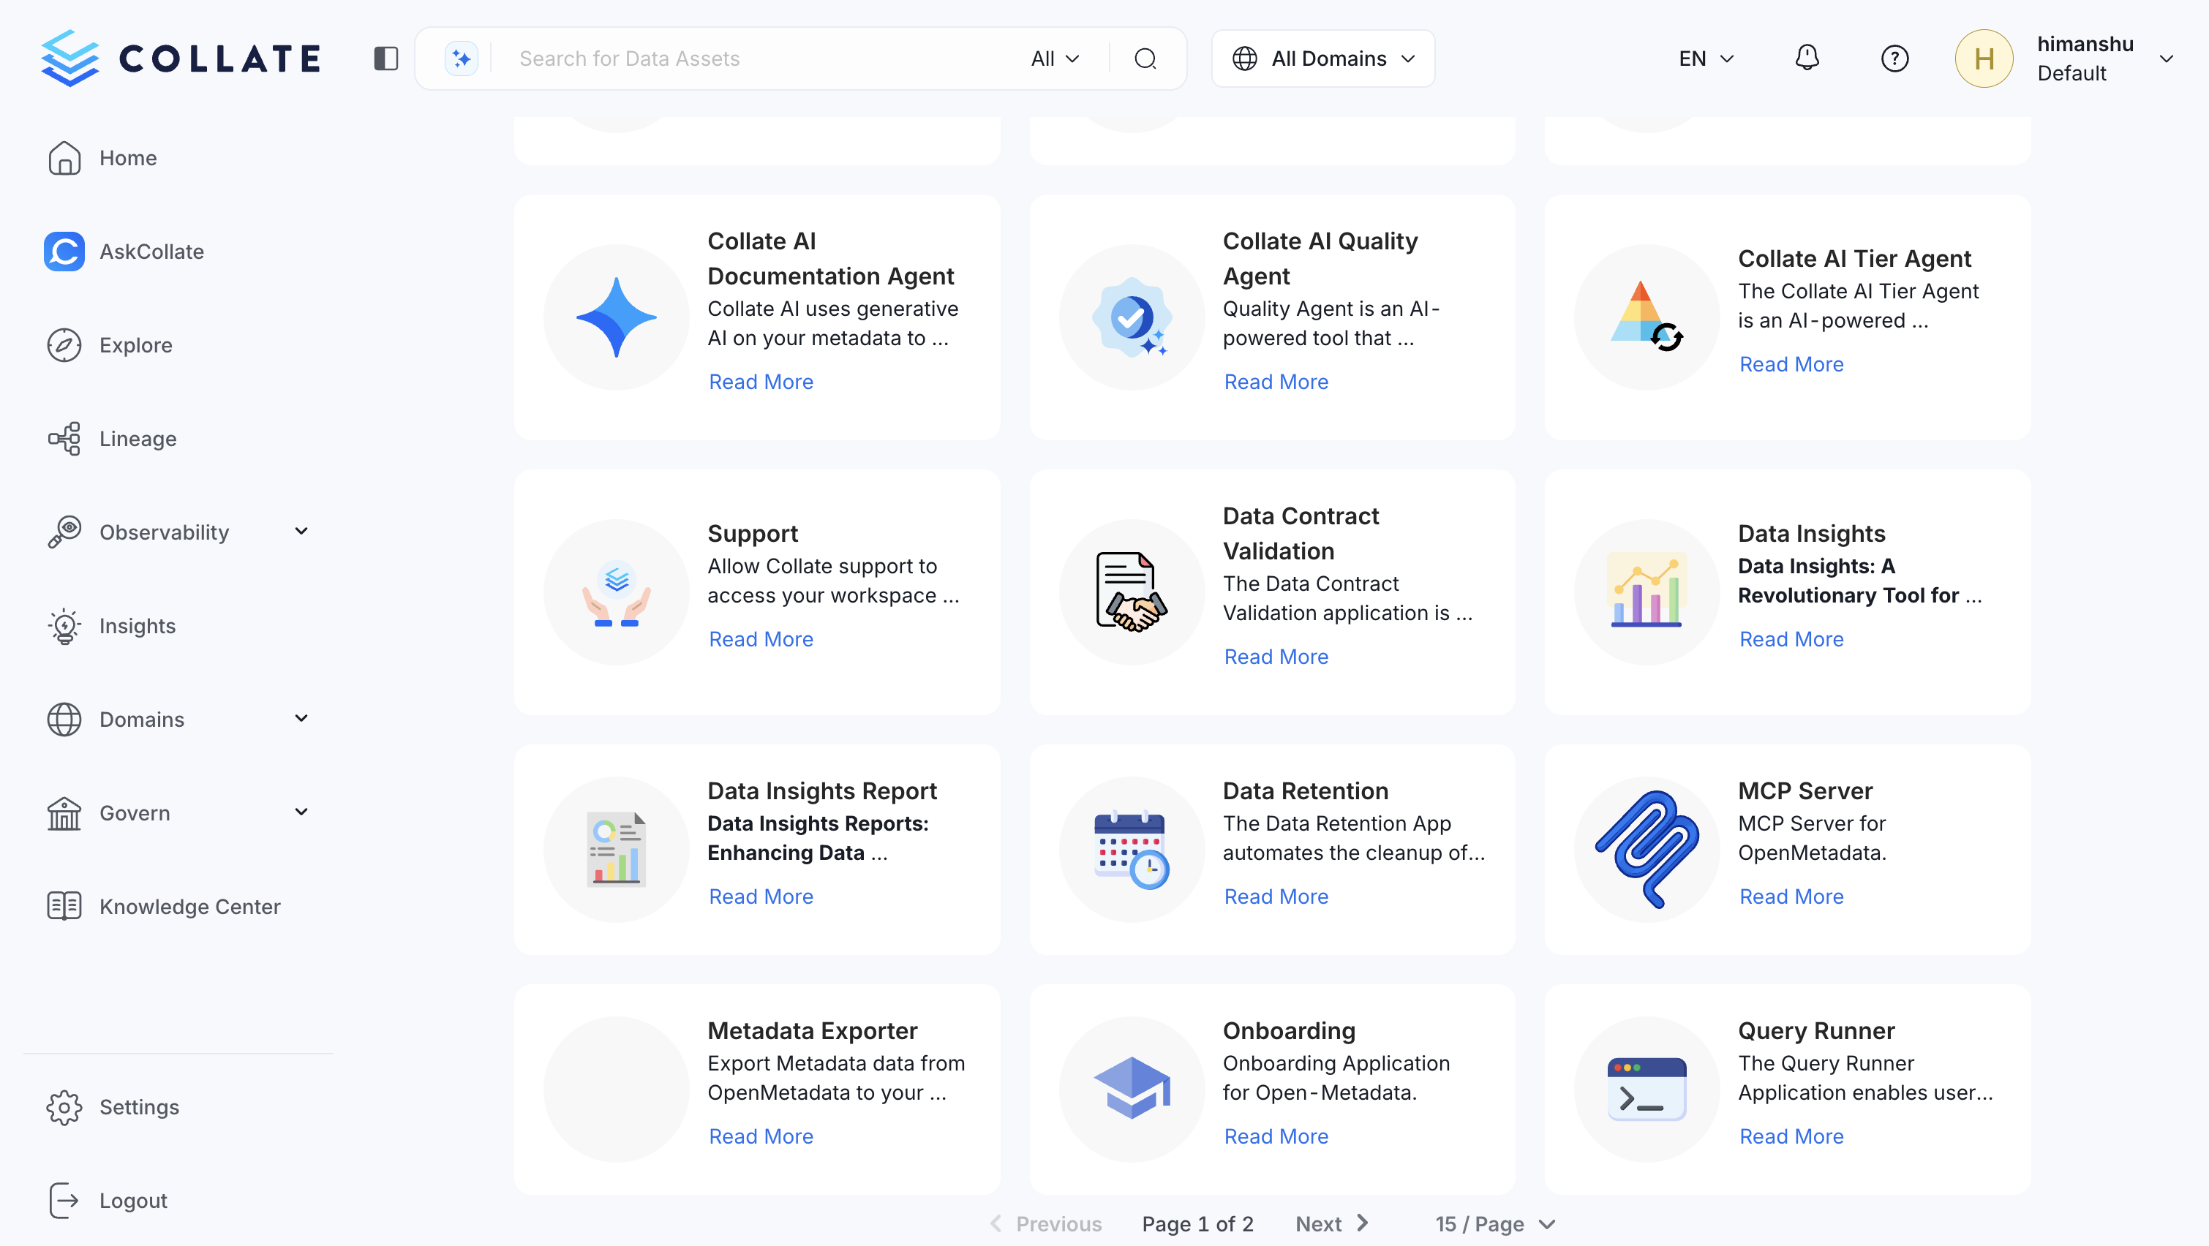Open Settings via the gear icon
The image size is (2209, 1246).
(x=64, y=1107)
